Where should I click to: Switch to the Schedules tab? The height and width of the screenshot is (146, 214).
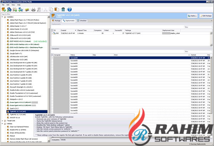click(x=82, y=21)
